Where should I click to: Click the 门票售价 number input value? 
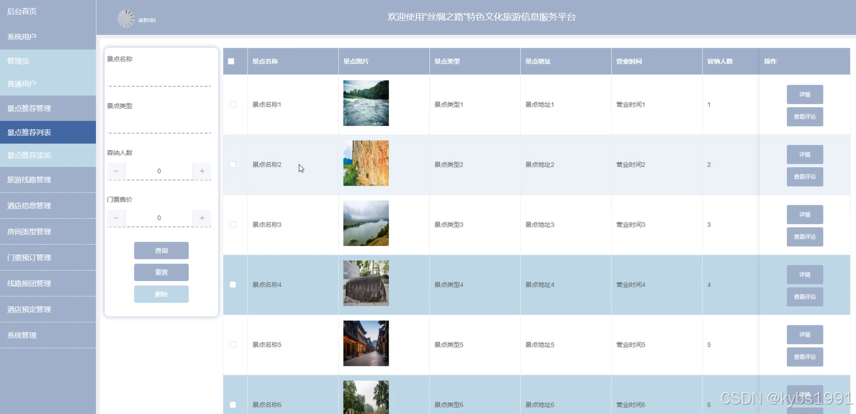coord(159,218)
